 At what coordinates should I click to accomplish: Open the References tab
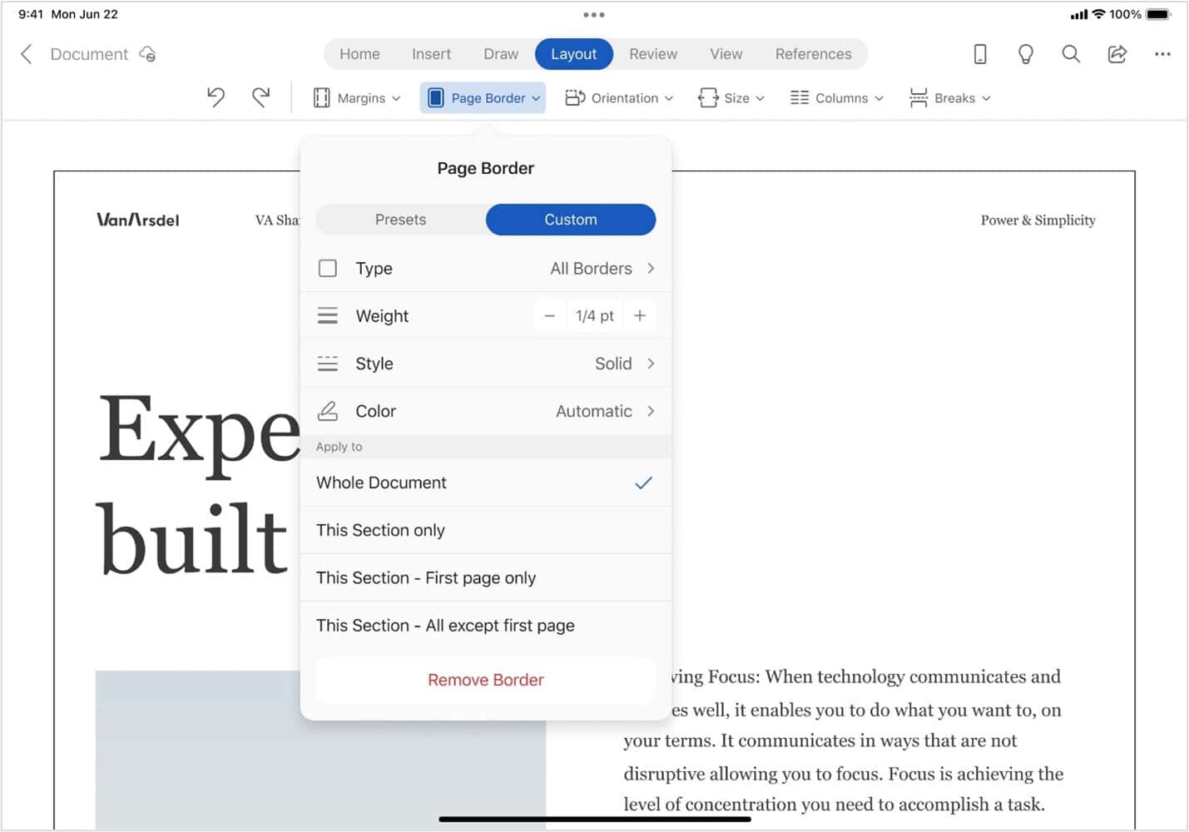[813, 54]
